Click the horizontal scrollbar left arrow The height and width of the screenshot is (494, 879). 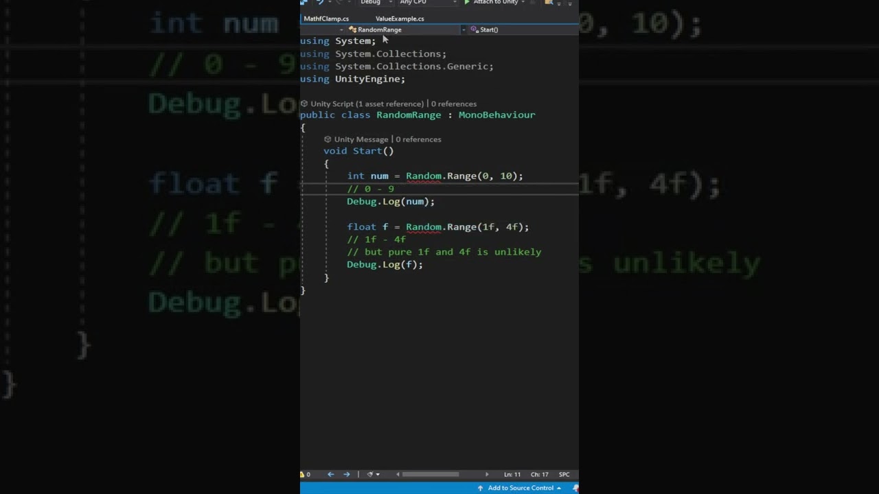point(397,474)
